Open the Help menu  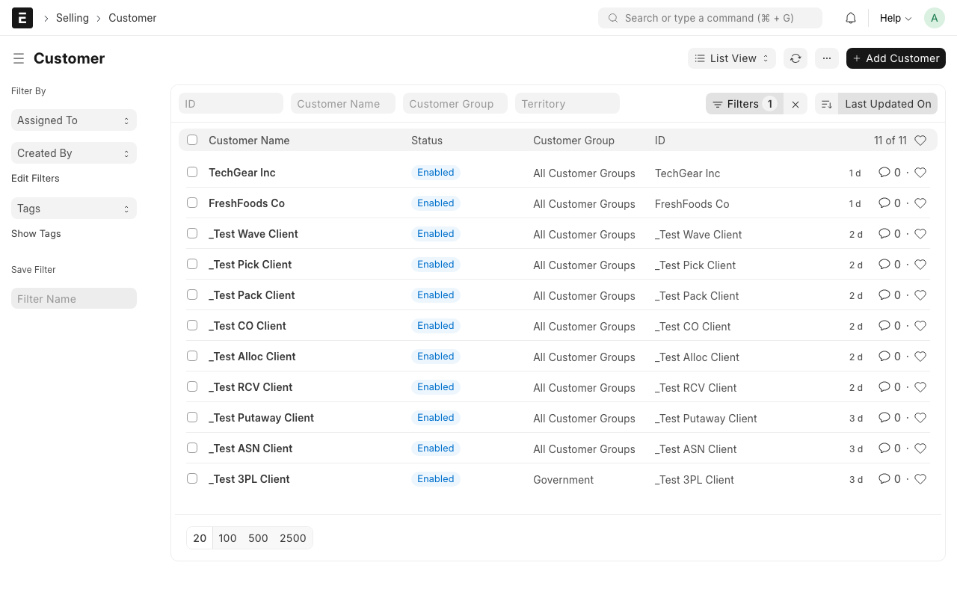pyautogui.click(x=894, y=17)
